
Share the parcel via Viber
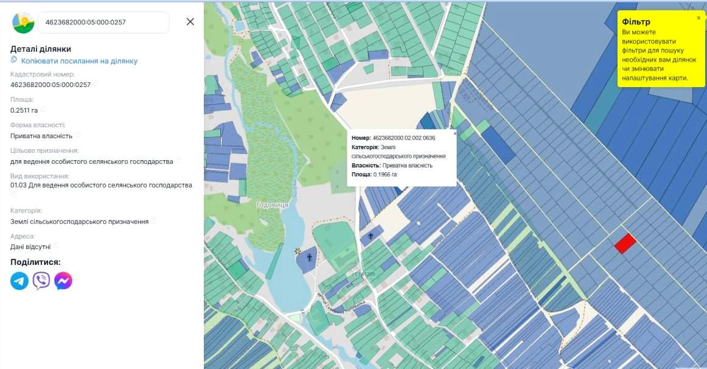(41, 281)
